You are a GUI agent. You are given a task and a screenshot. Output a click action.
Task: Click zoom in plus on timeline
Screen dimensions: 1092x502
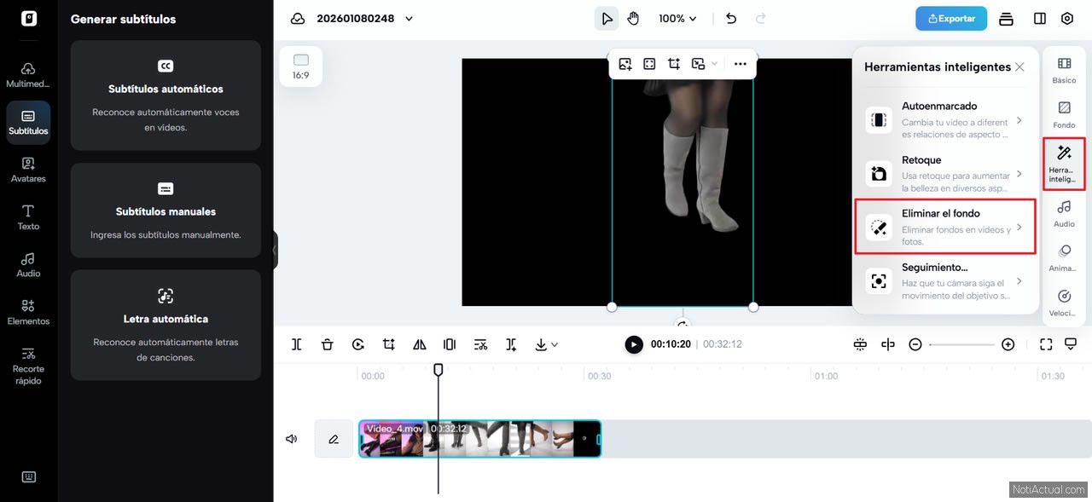coord(1008,344)
